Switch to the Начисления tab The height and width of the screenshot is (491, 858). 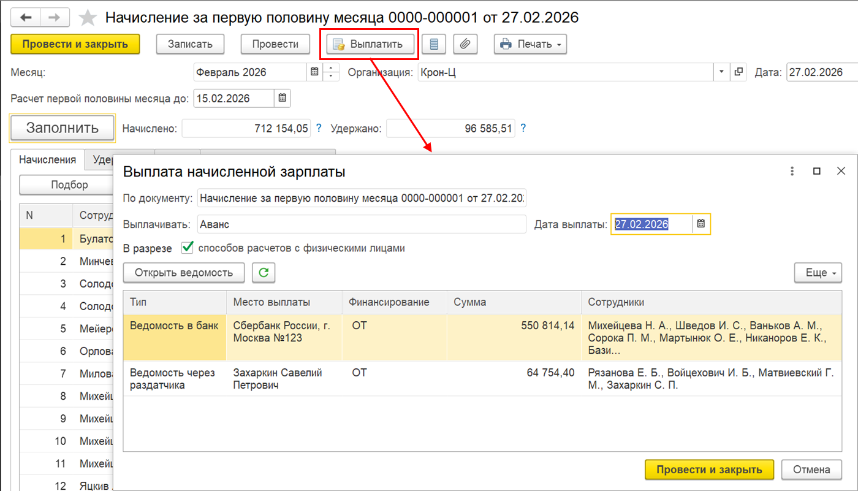click(47, 160)
